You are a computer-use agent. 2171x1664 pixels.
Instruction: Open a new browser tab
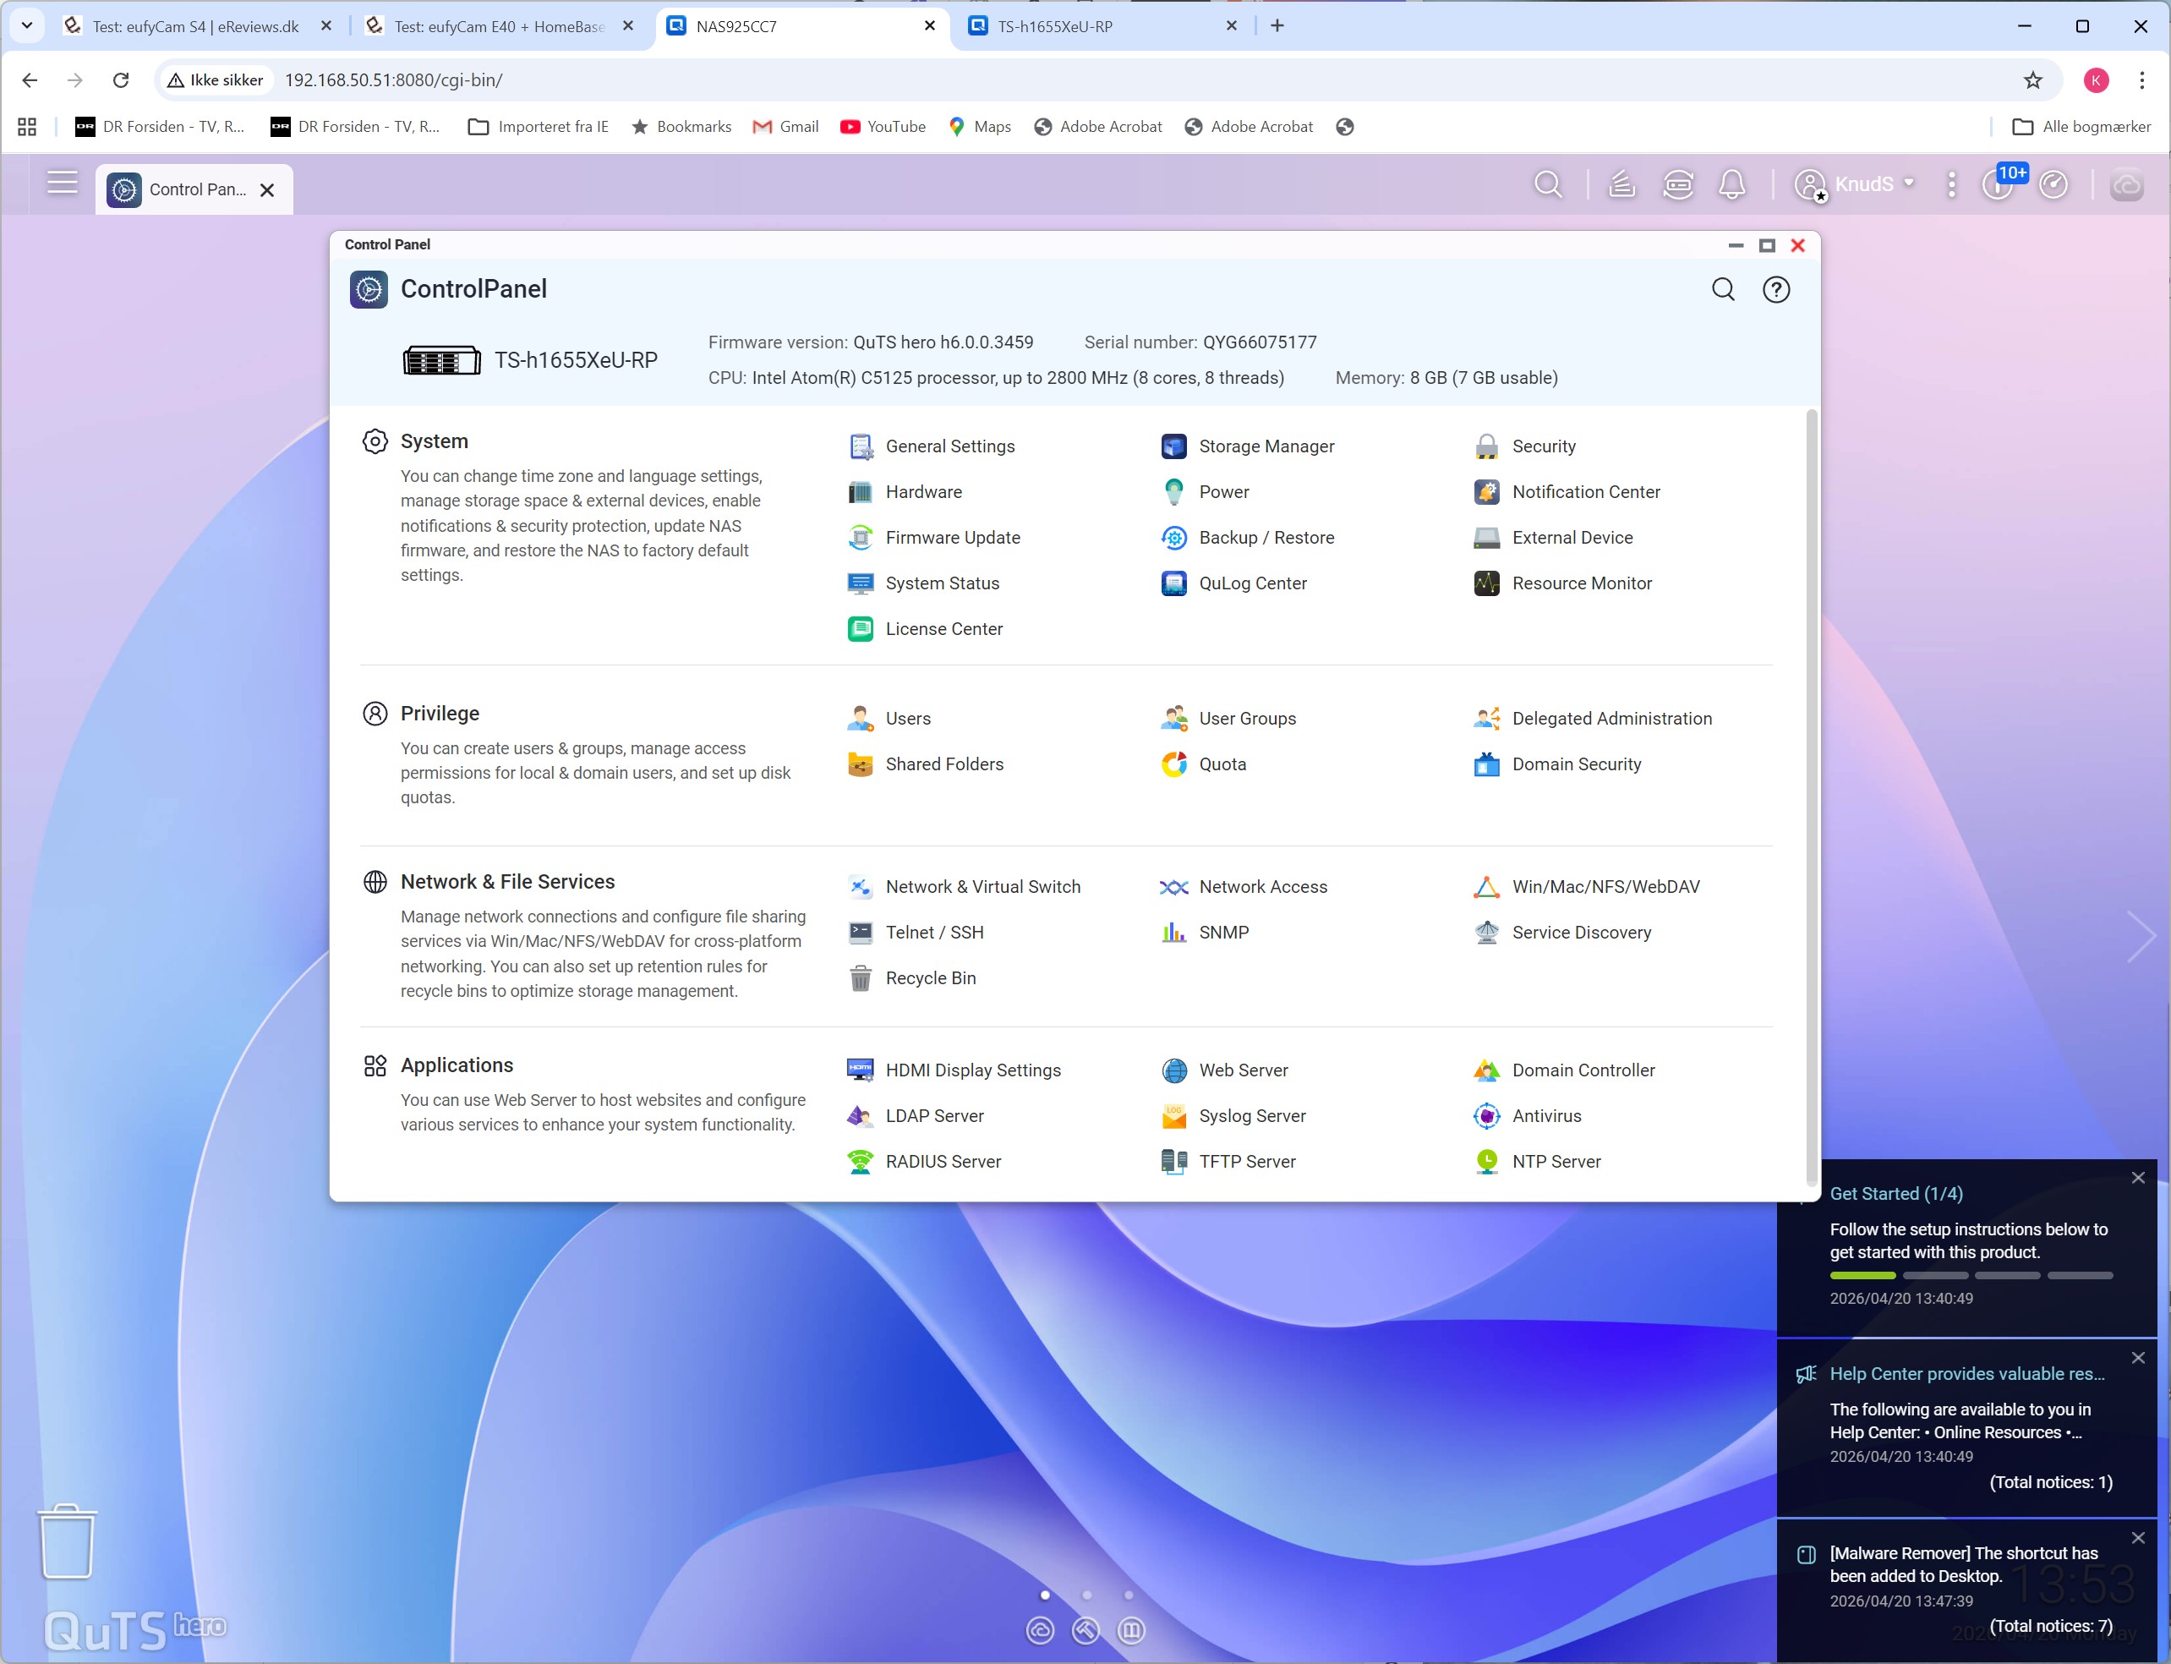point(1277,25)
